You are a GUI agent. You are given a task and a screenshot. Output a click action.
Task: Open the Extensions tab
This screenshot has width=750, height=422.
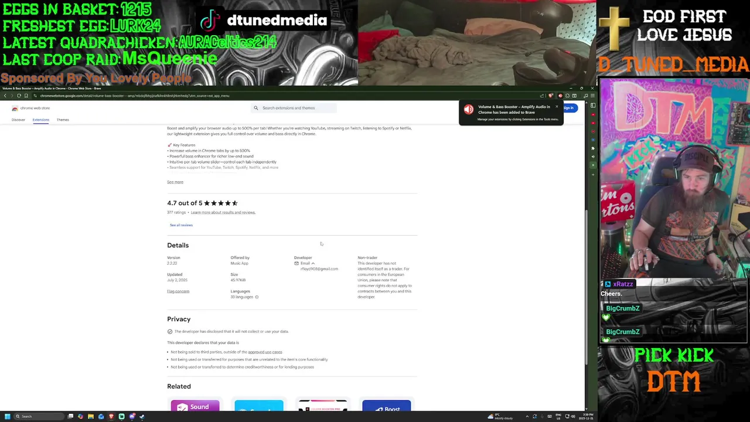click(40, 120)
